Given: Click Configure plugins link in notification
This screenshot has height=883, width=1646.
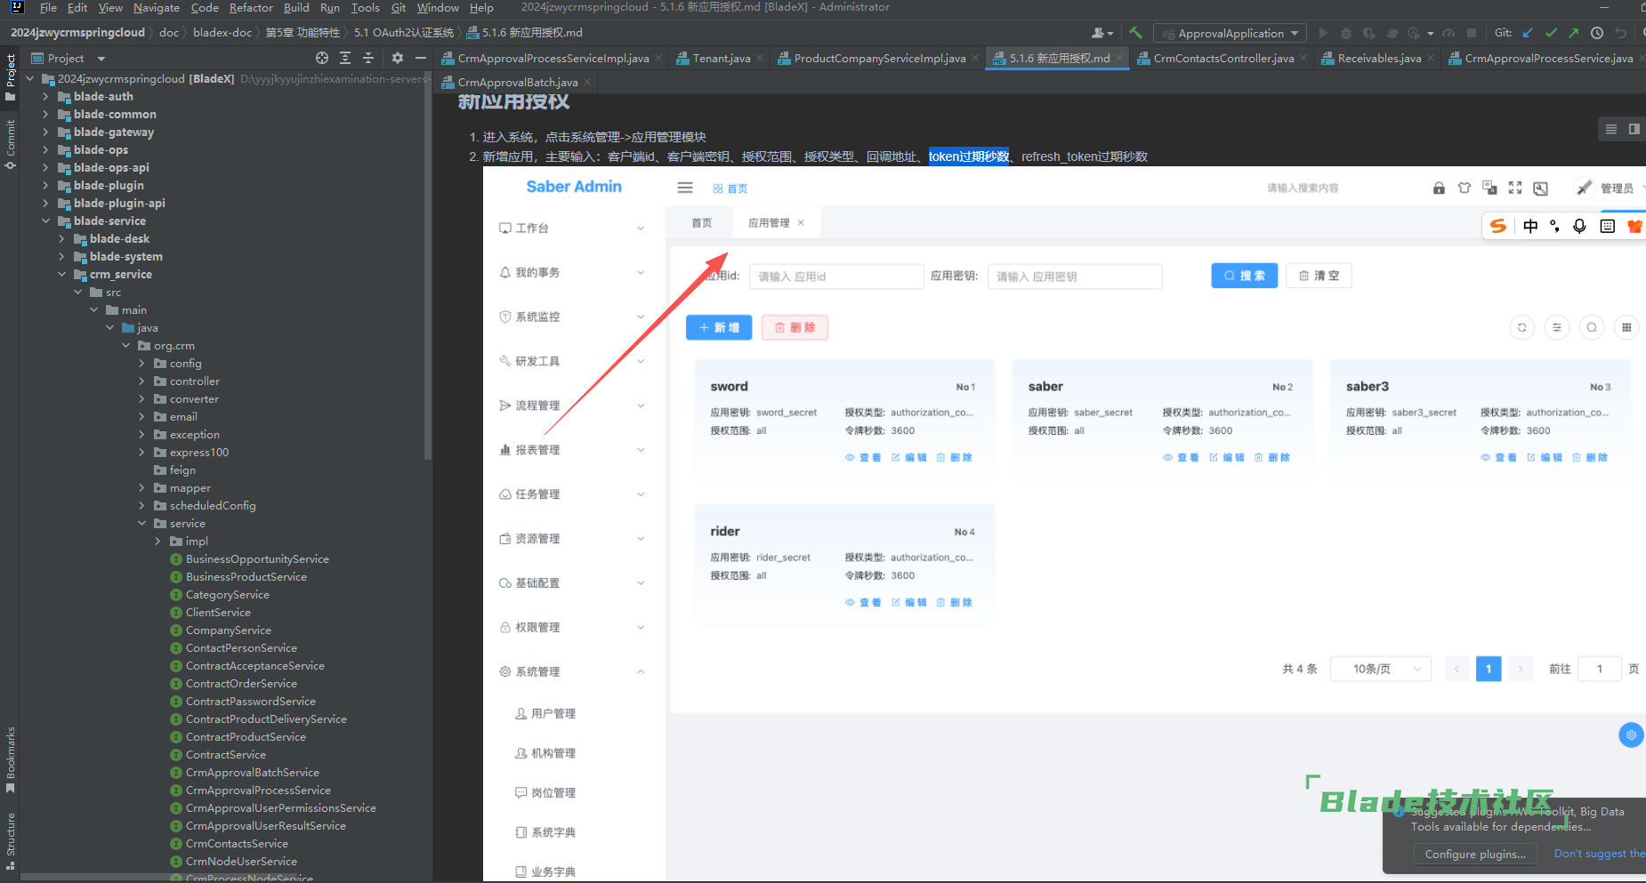Looking at the screenshot, I should tap(1474, 854).
